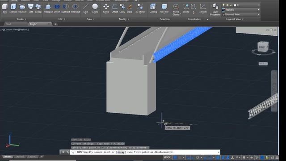Screen dimensions: 286x161
Task: Expand command line history arrow
Action: (x=219, y=152)
